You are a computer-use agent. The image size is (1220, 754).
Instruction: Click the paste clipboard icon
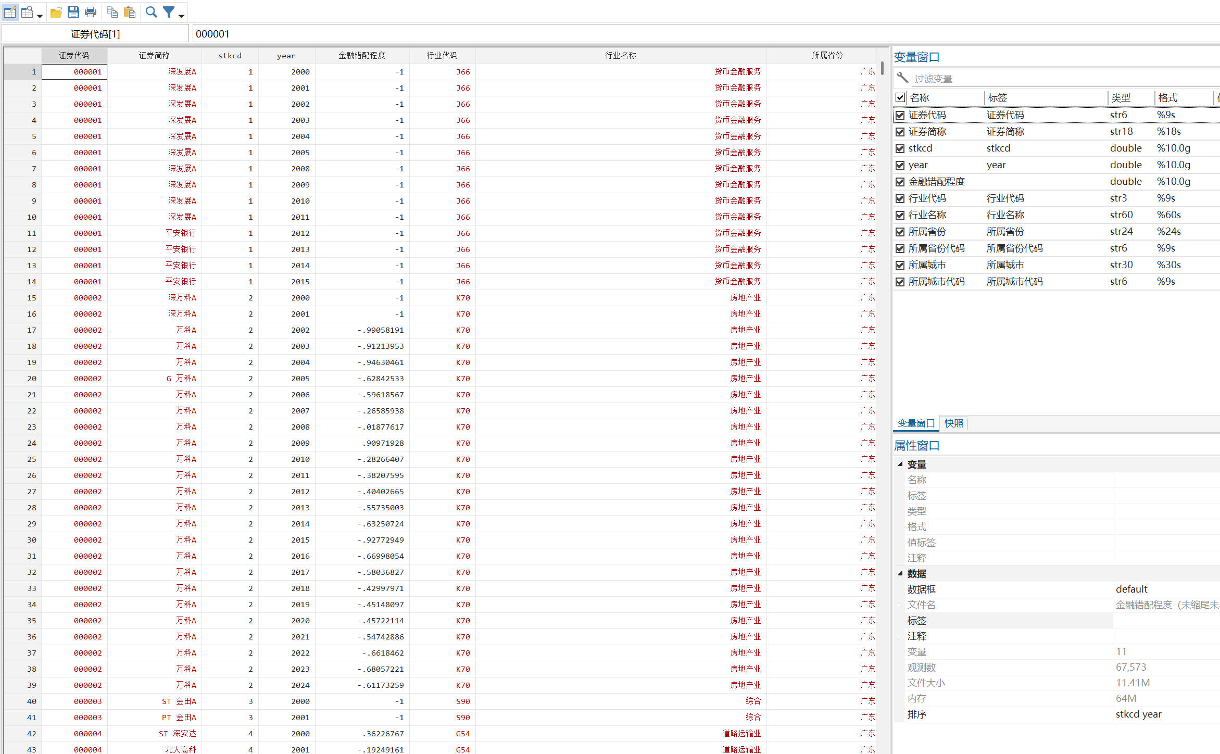(130, 12)
